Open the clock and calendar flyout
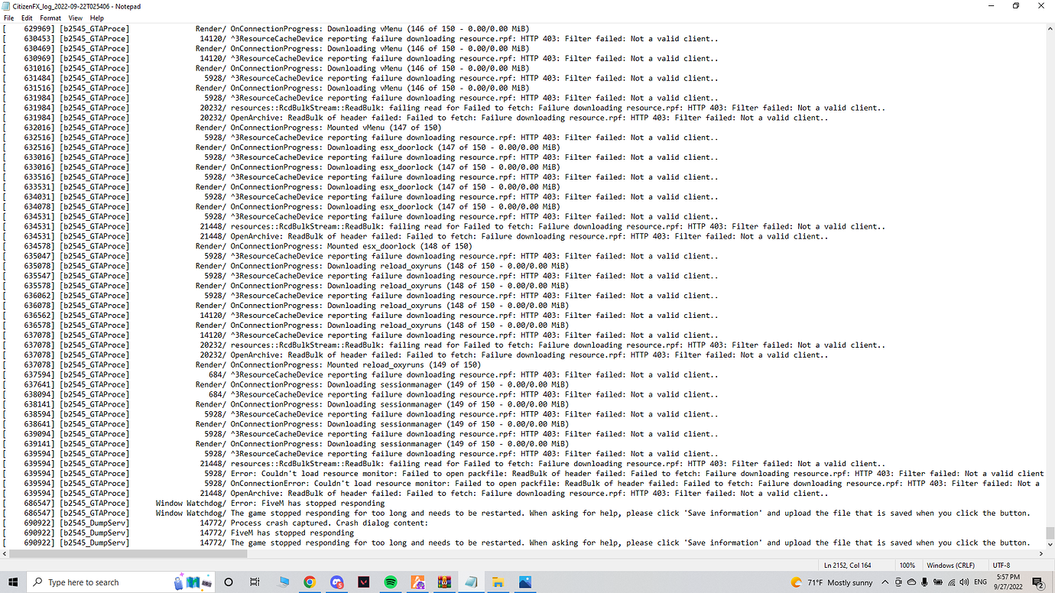The image size is (1055, 593). pos(1009,582)
